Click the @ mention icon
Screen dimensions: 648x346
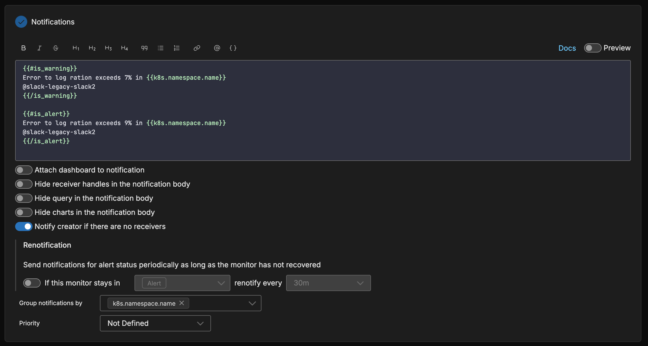pyautogui.click(x=217, y=48)
